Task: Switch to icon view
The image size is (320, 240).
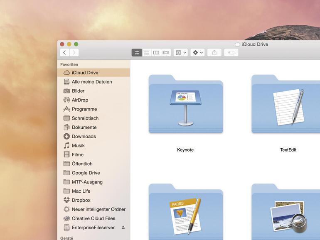Action: (137, 53)
